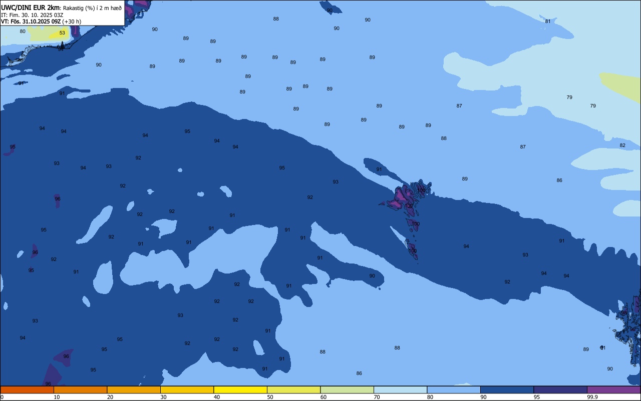
Task: Click the legend scale label '99.9'
Action: tap(593, 397)
